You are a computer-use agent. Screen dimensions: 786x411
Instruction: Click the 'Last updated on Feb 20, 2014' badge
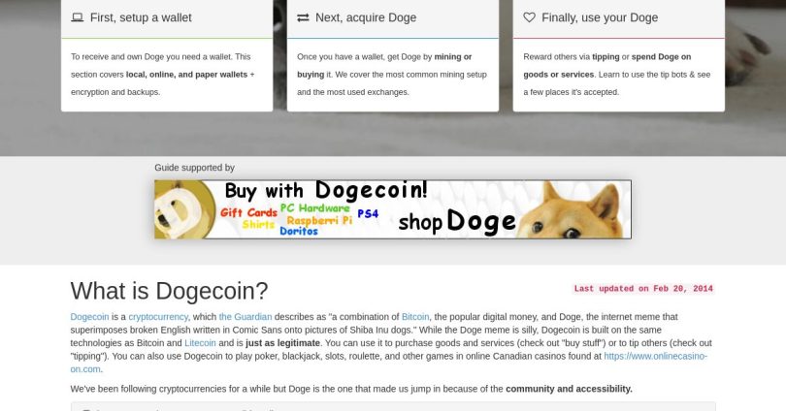tap(643, 288)
